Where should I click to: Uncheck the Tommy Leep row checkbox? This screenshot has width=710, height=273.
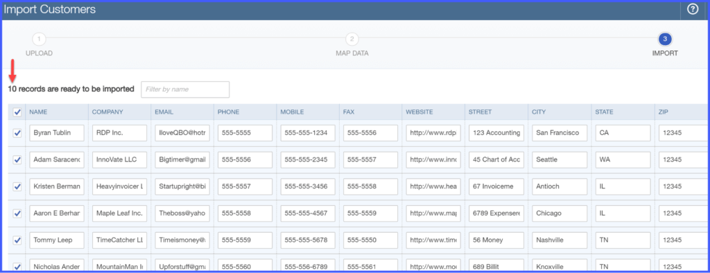[x=17, y=240]
